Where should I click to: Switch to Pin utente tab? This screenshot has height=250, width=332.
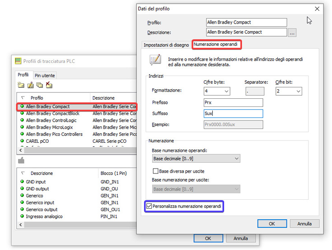[45, 76]
